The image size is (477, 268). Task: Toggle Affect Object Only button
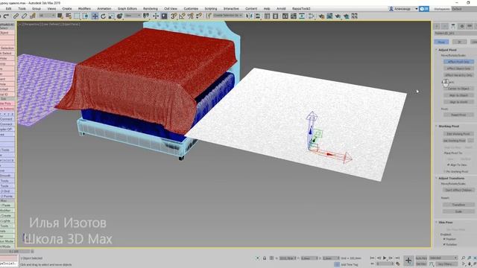458,68
